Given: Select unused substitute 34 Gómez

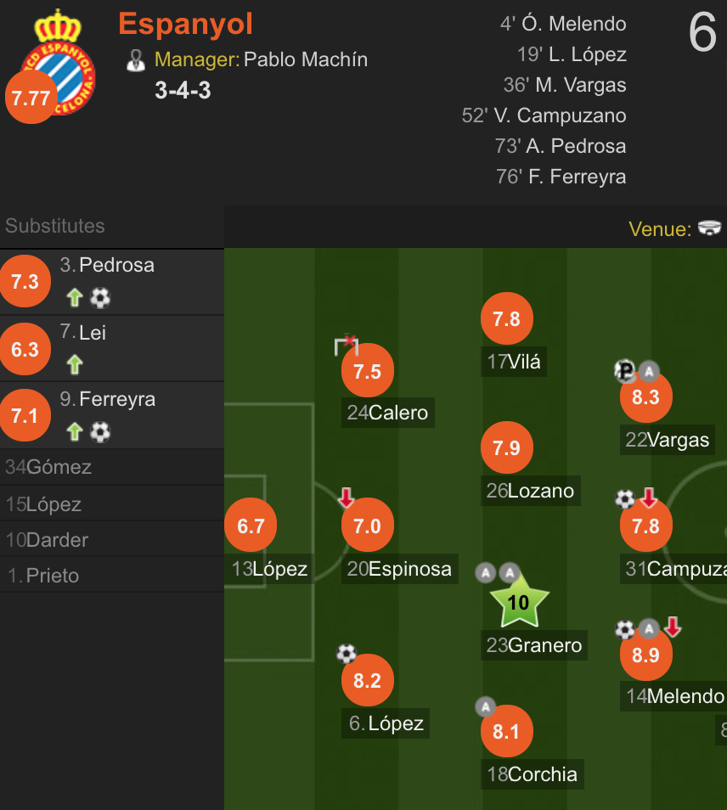Looking at the screenshot, I should (x=112, y=467).
